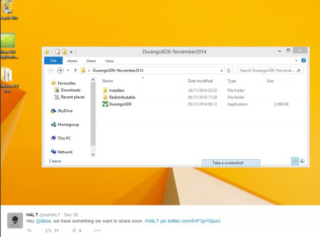This screenshot has width=320, height=237.
Task: Go back with the Back arrow button
Action: pyautogui.click(x=51, y=70)
